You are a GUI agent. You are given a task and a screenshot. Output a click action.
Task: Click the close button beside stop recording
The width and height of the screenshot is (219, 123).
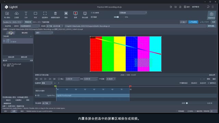pos(214,22)
